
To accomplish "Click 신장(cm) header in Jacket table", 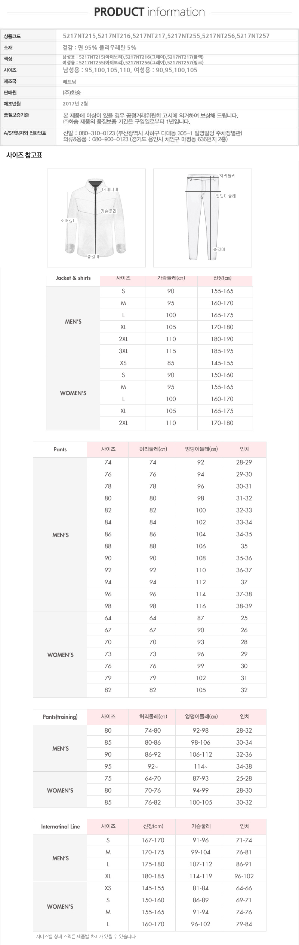I will (x=222, y=278).
